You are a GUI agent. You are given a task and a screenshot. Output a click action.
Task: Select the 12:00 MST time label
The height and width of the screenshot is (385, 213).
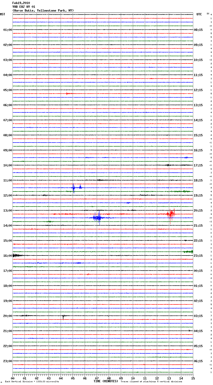pos(8,196)
